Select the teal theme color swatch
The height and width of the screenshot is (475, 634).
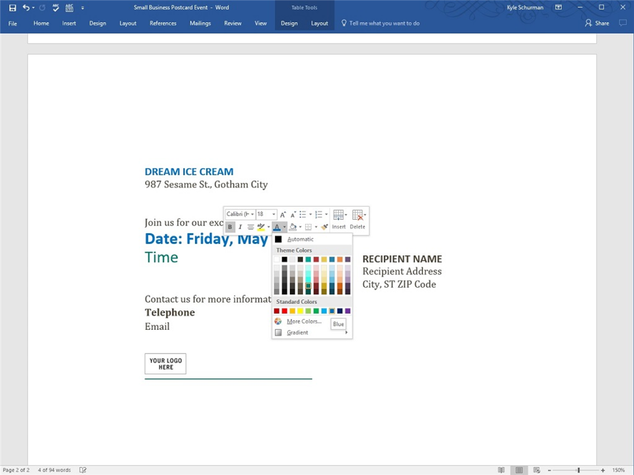309,259
